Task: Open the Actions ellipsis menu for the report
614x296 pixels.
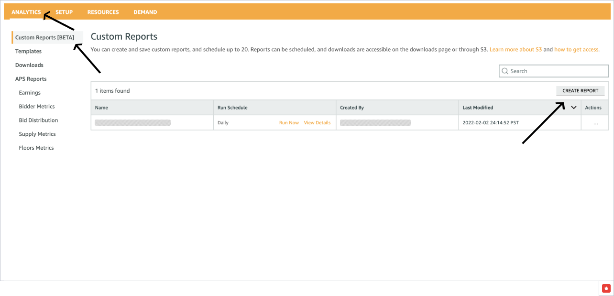Action: [x=595, y=122]
